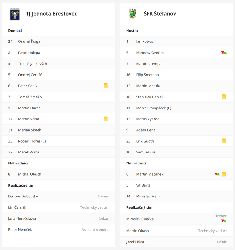Open TJ Jednota Brestovec team title
235x250 pixels.
(x=51, y=14)
